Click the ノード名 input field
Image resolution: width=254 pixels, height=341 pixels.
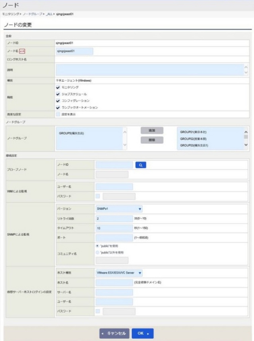coord(74,51)
